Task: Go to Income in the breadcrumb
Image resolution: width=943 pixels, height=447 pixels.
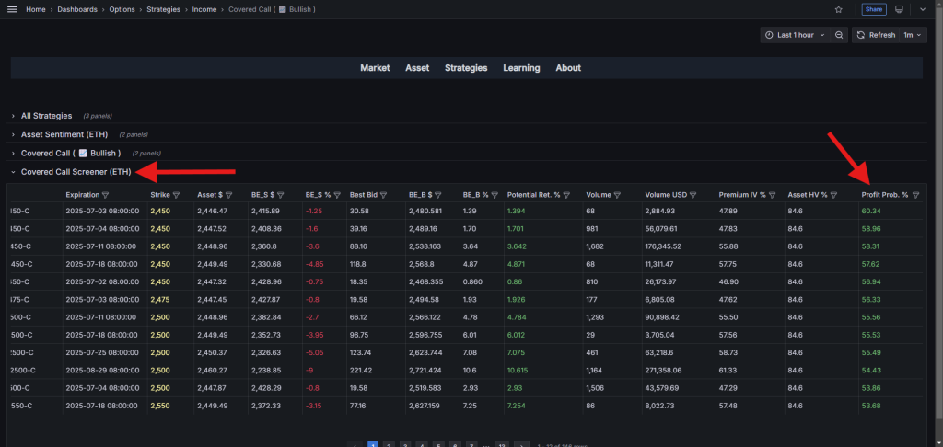Action: point(204,9)
